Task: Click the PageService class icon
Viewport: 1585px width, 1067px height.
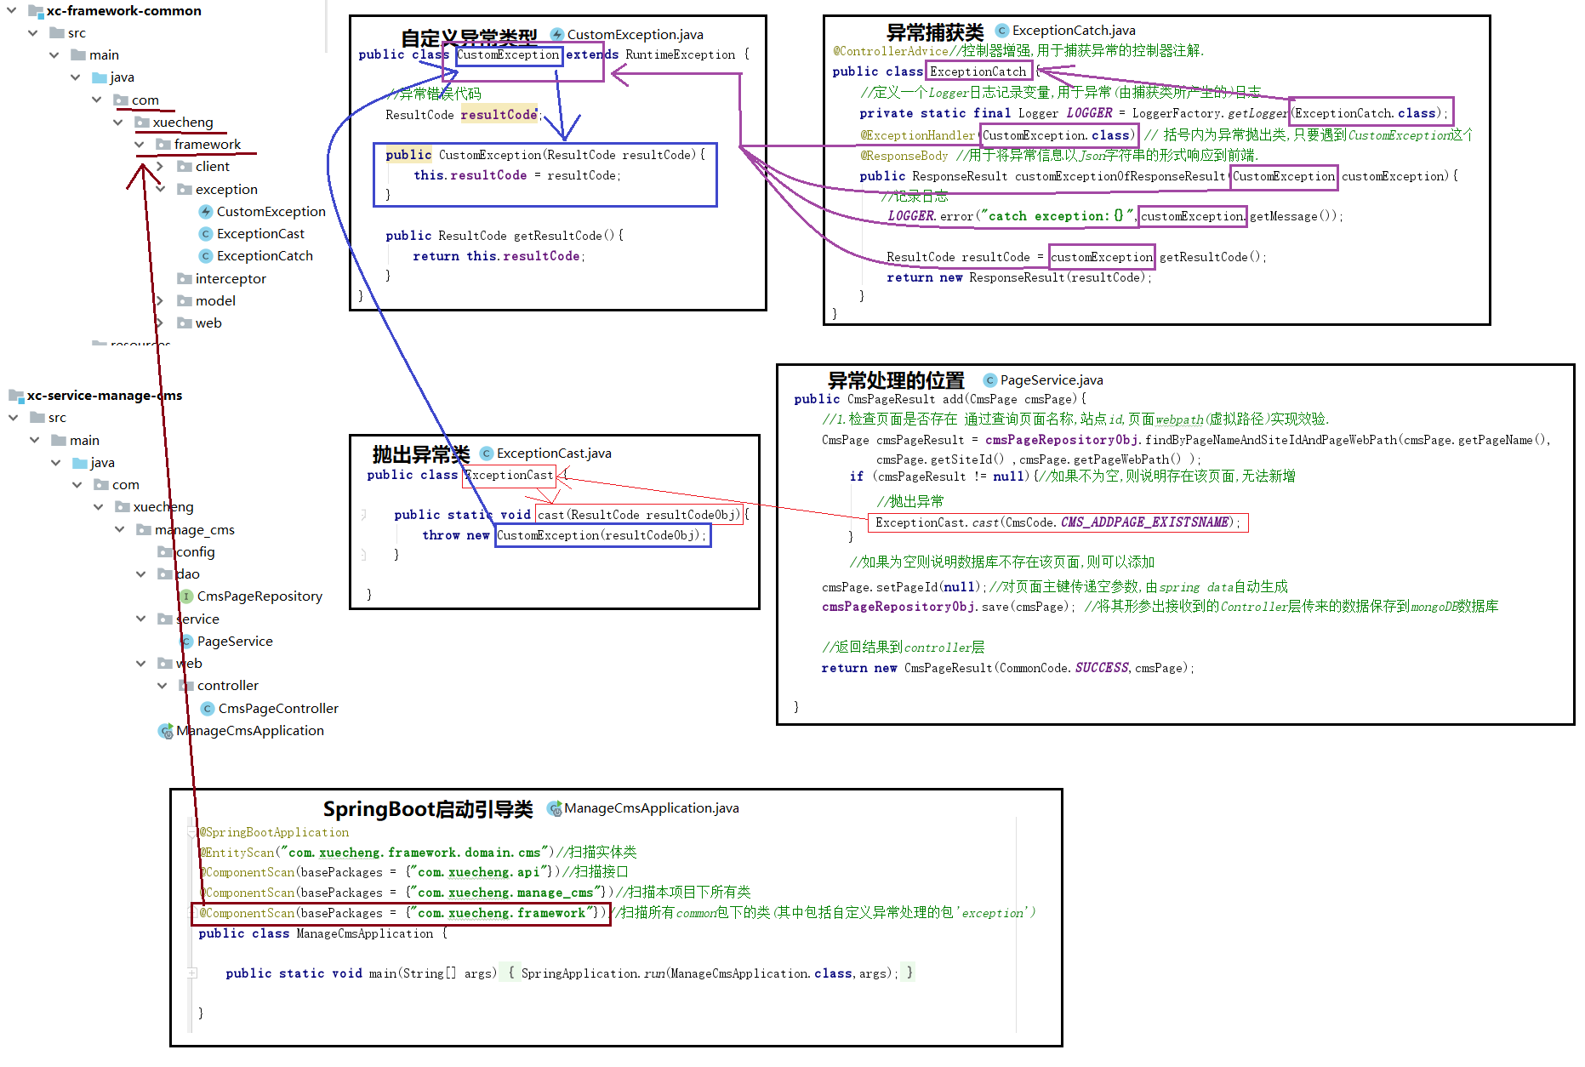Action: [187, 642]
